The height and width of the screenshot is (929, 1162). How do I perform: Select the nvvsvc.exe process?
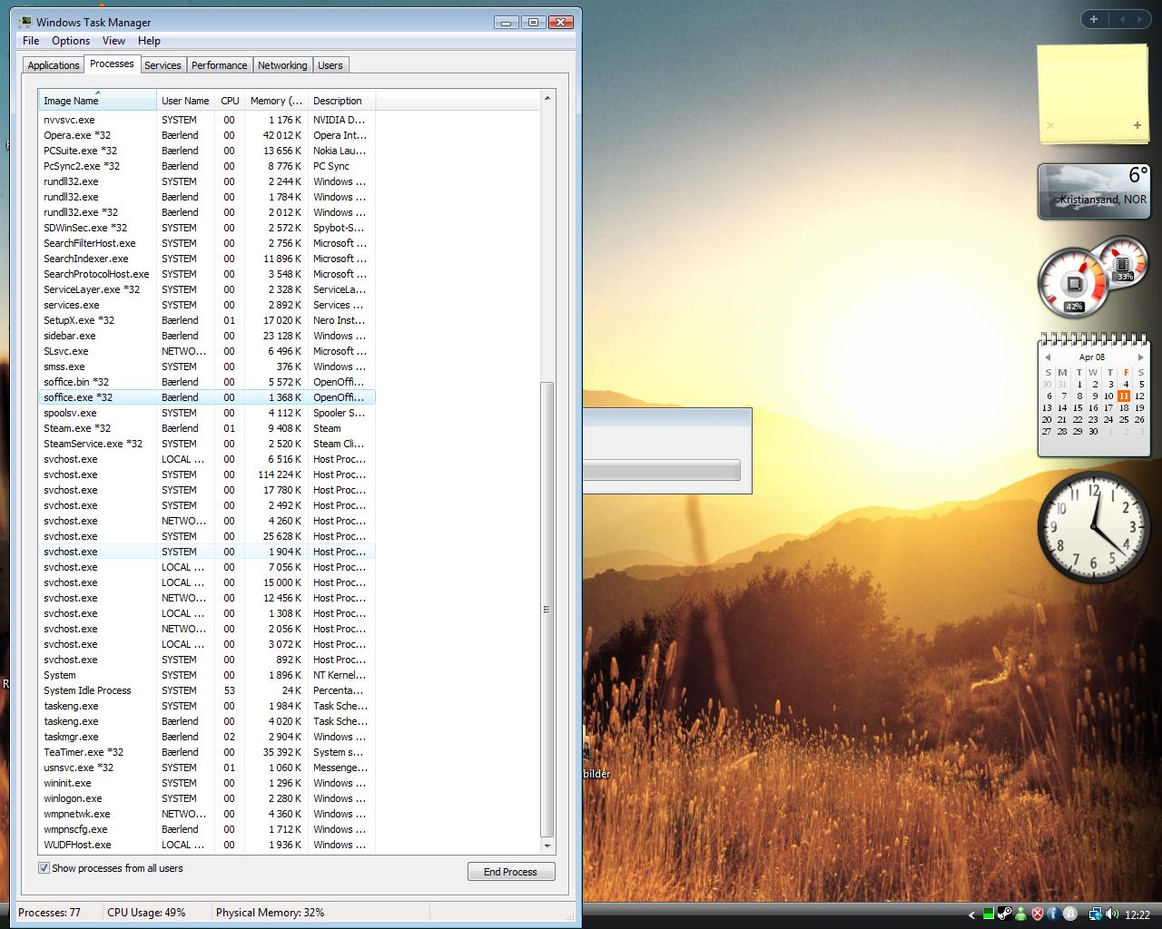[207, 120]
